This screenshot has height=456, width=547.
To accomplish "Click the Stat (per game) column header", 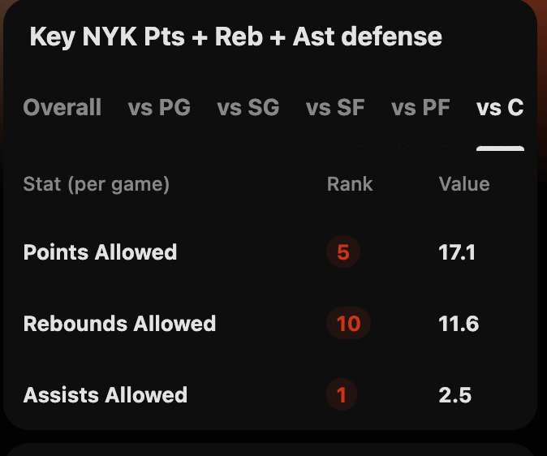I will (x=97, y=184).
